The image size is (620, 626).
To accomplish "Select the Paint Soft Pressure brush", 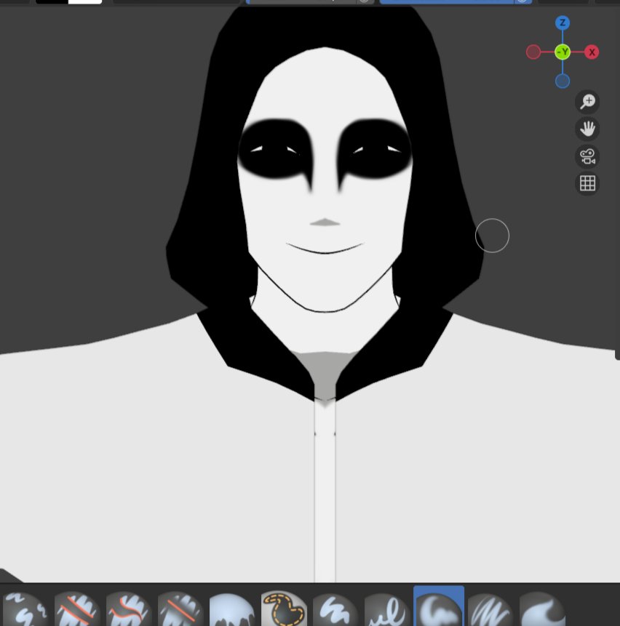I will 490,608.
